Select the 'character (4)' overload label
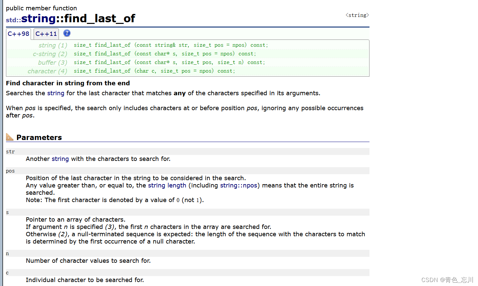The height and width of the screenshot is (286, 478). click(47, 71)
